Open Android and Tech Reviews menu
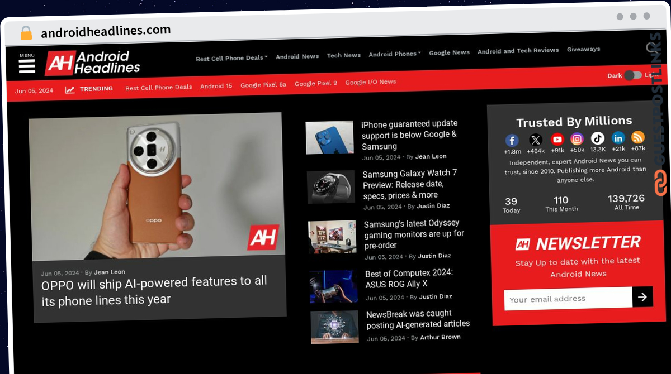 (x=518, y=51)
